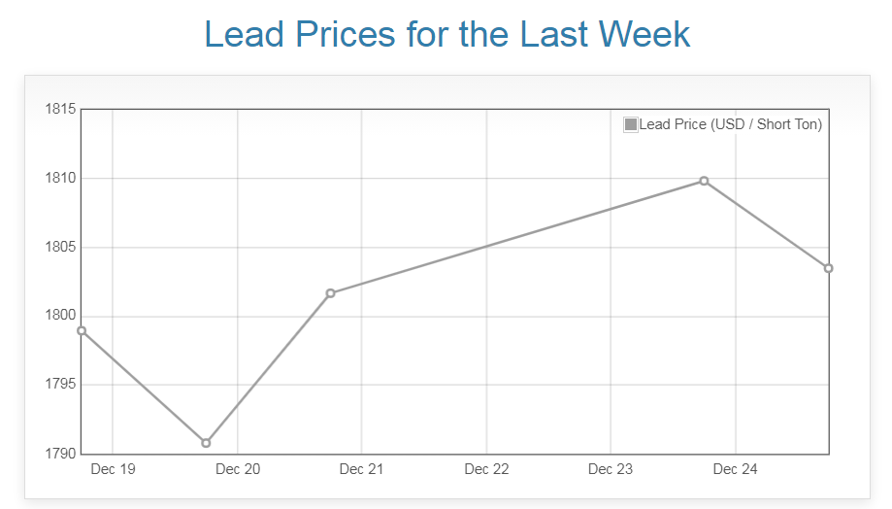The width and height of the screenshot is (892, 509).
Task: Click the data point valued around 1802
Action: [x=330, y=293]
